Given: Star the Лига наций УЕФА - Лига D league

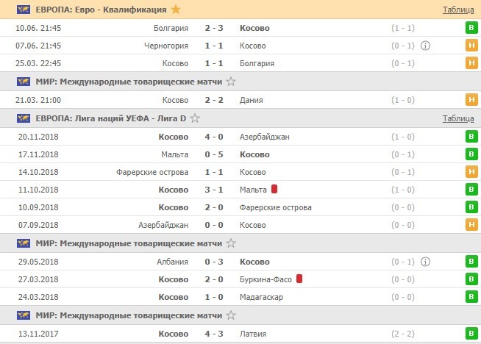Looking at the screenshot, I should 195,118.
